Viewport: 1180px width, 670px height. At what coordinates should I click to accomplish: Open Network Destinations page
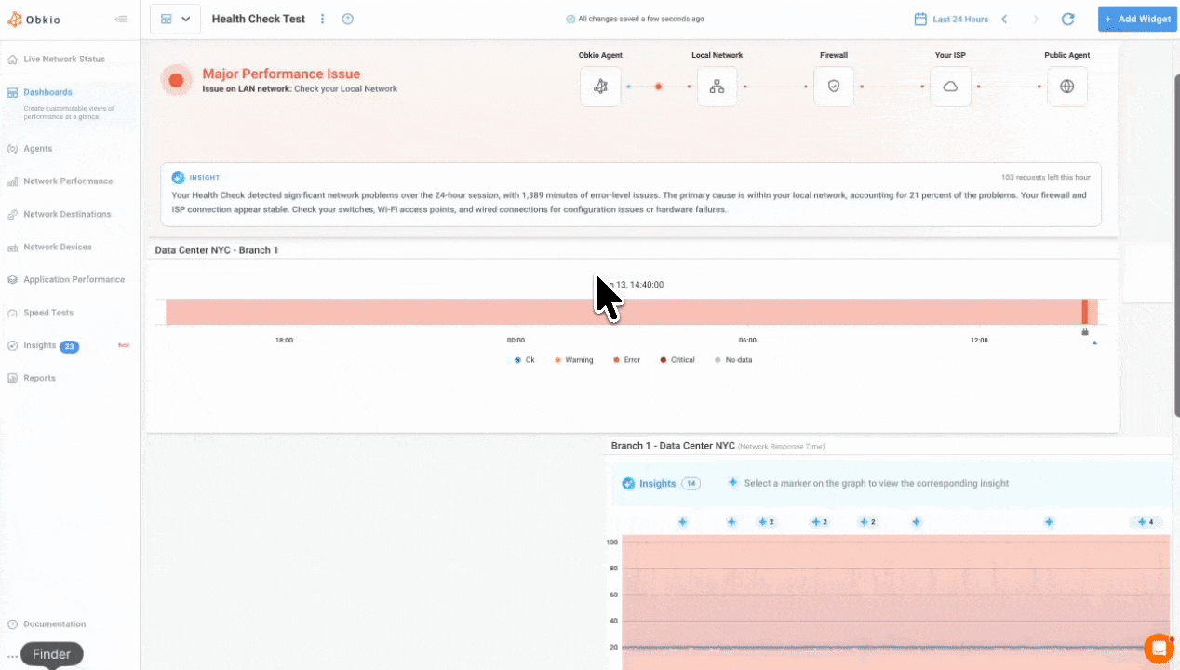click(67, 214)
